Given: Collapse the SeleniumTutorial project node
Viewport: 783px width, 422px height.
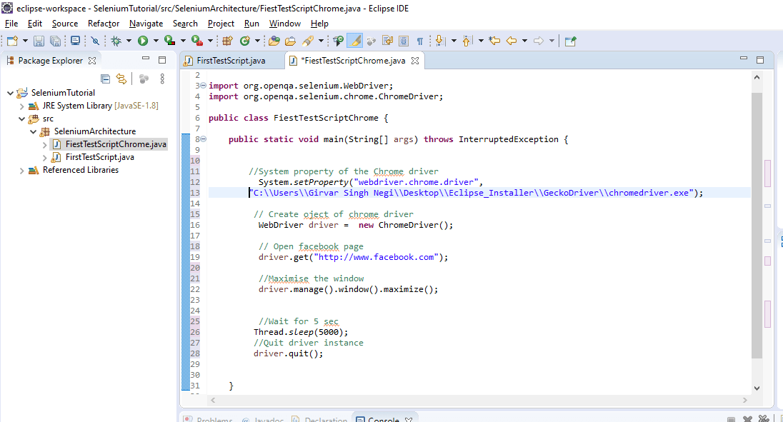Looking at the screenshot, I should coord(11,93).
